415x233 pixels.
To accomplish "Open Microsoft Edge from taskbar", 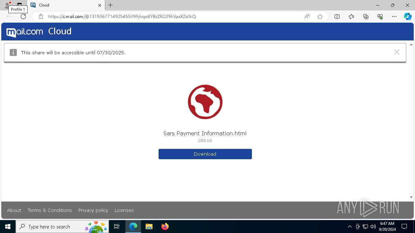I will (133, 227).
